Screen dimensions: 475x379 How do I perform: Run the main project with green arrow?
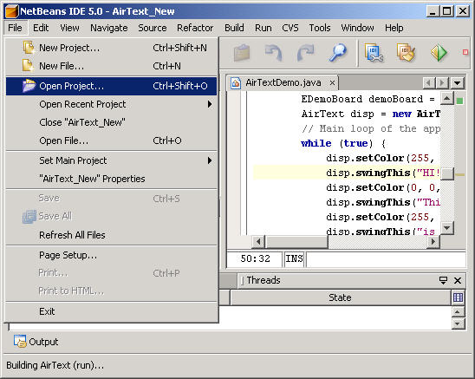coord(439,53)
